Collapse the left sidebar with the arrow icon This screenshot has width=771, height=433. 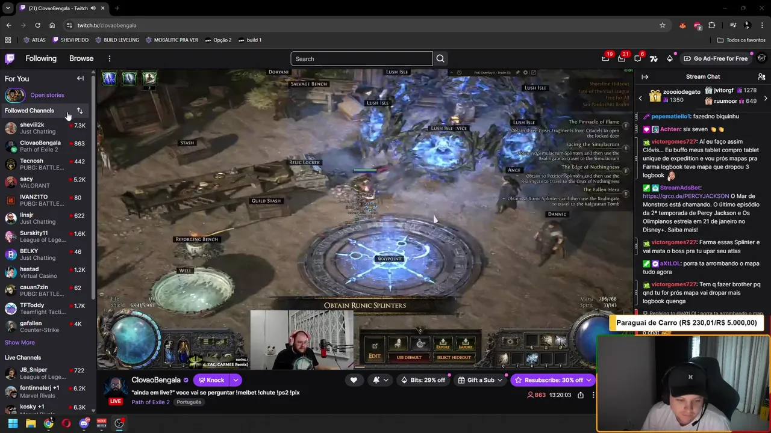pos(80,78)
